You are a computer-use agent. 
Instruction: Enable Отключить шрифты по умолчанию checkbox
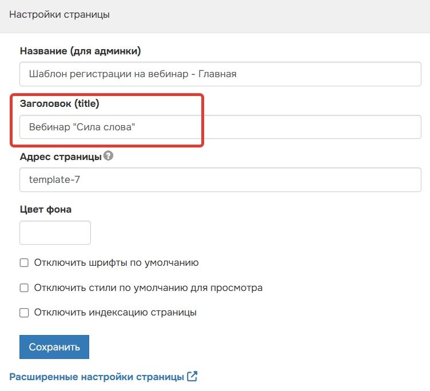24,263
